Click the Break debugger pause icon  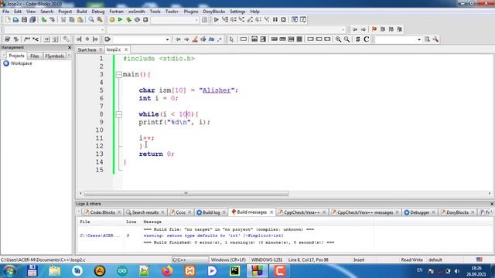click(x=275, y=20)
